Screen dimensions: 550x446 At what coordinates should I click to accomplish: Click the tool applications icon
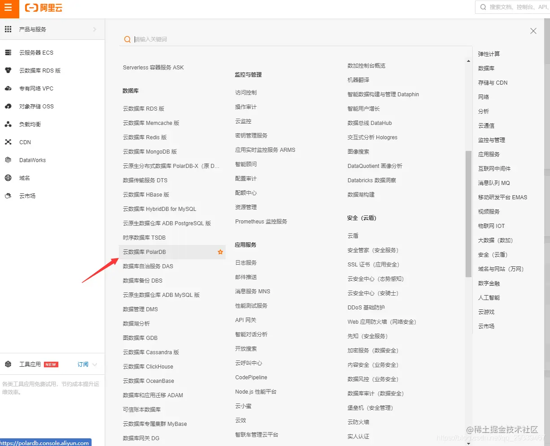click(8, 364)
